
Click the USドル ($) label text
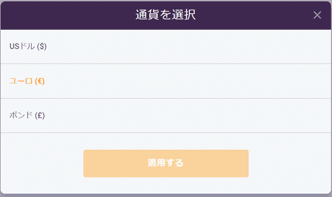[x=28, y=46]
